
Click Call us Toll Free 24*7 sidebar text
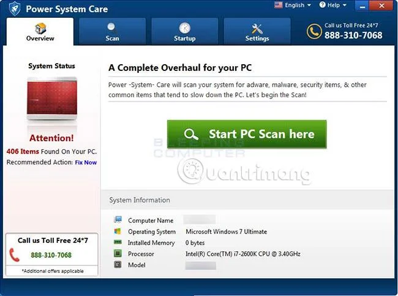click(x=53, y=240)
